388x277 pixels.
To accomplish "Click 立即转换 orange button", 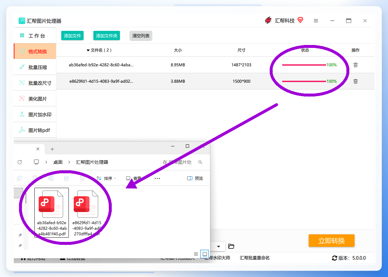I will pyautogui.click(x=332, y=241).
